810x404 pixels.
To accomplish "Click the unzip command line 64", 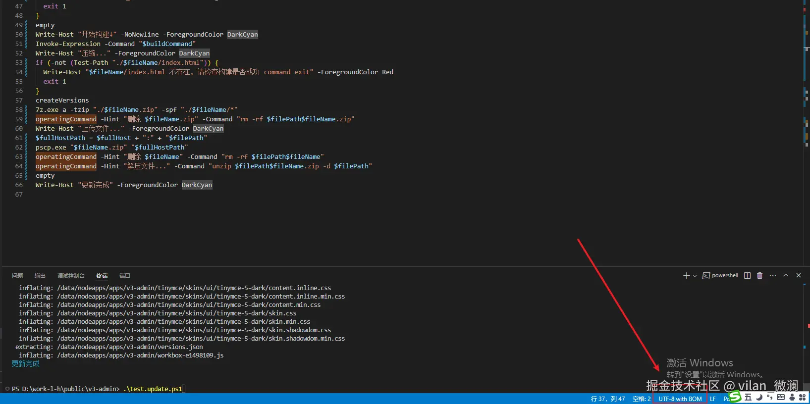I will click(204, 166).
